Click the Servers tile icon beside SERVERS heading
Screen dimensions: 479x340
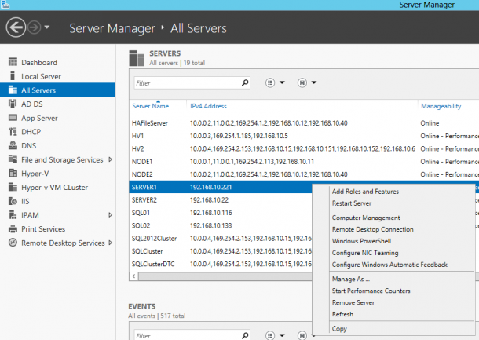pyautogui.click(x=137, y=58)
